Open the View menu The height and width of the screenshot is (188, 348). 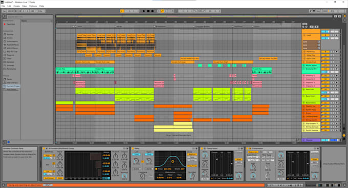(25, 6)
